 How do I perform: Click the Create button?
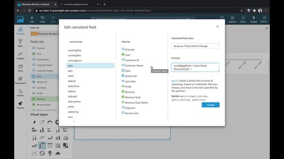(210, 105)
